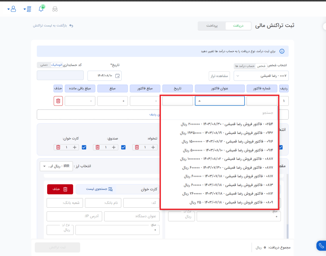The image size is (326, 256).
Task: Switch person selector to حساب درآمد ها
Action: point(244,66)
